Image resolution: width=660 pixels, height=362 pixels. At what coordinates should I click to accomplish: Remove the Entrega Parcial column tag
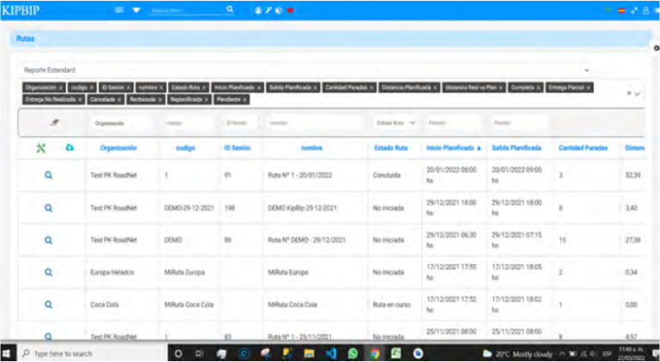tap(588, 87)
